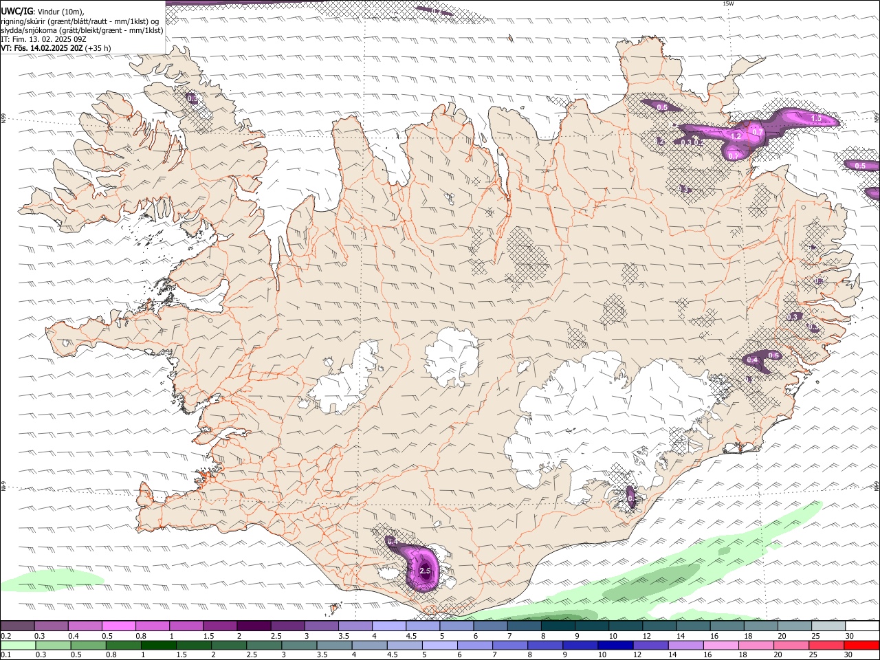Click the '0.1' label under the green legend row
880x660 pixels.
point(6,654)
